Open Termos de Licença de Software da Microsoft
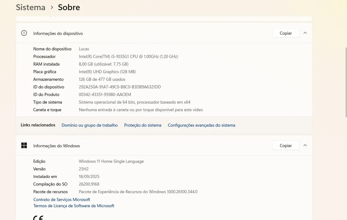This screenshot has width=347, height=220. pos(74,206)
